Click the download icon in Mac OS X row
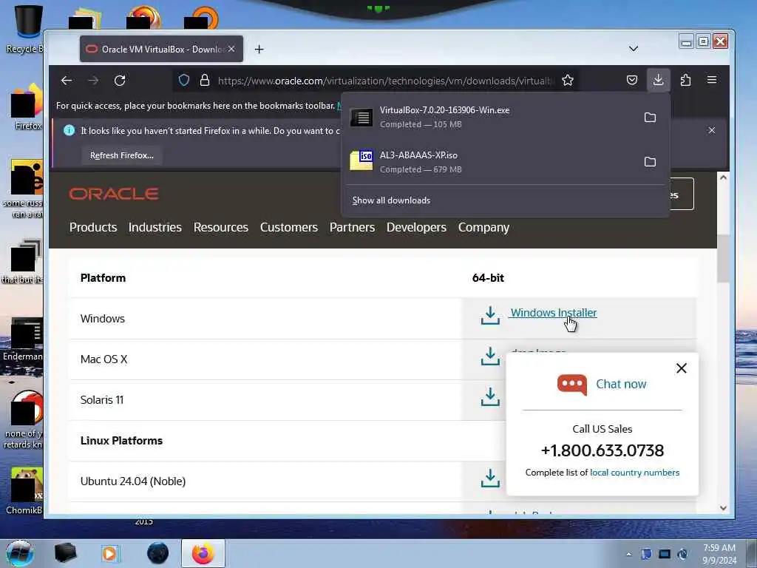Viewport: 757px width, 568px height. click(490, 356)
